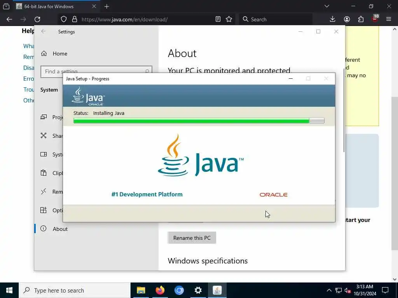Click the Java installation progress bar
Viewport: 398px width, 298px height.
coord(199,121)
